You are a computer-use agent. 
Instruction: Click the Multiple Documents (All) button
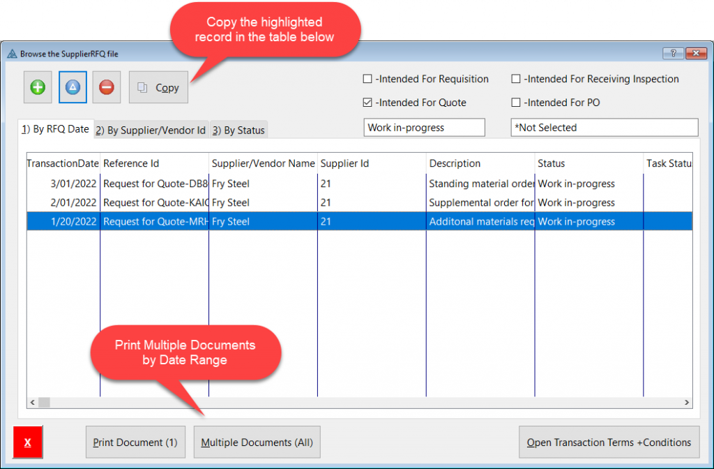click(x=257, y=442)
